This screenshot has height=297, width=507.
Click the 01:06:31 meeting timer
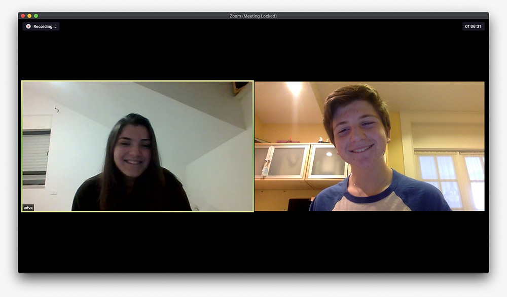coord(473,26)
